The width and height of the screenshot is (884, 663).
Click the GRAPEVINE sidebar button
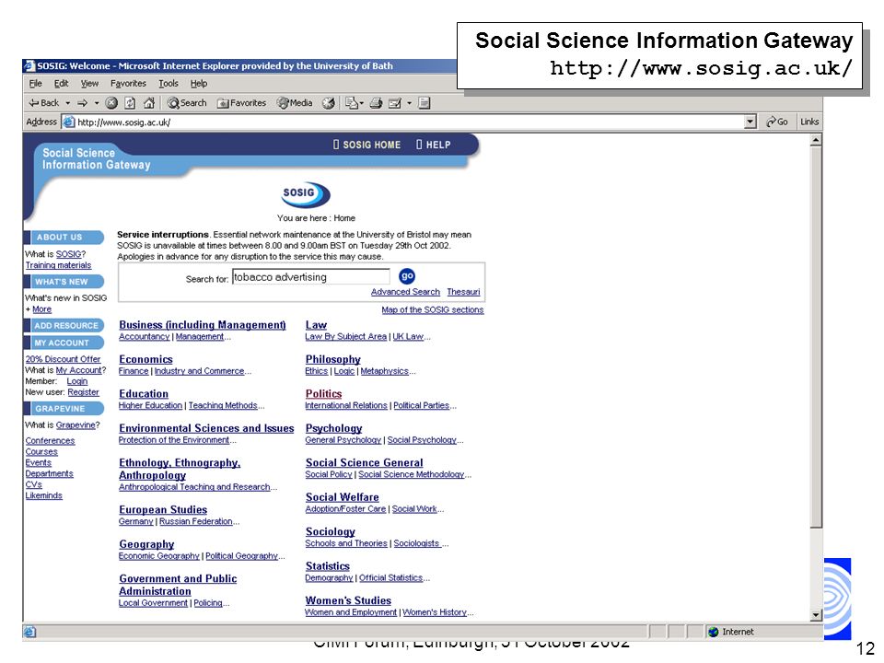pos(64,408)
